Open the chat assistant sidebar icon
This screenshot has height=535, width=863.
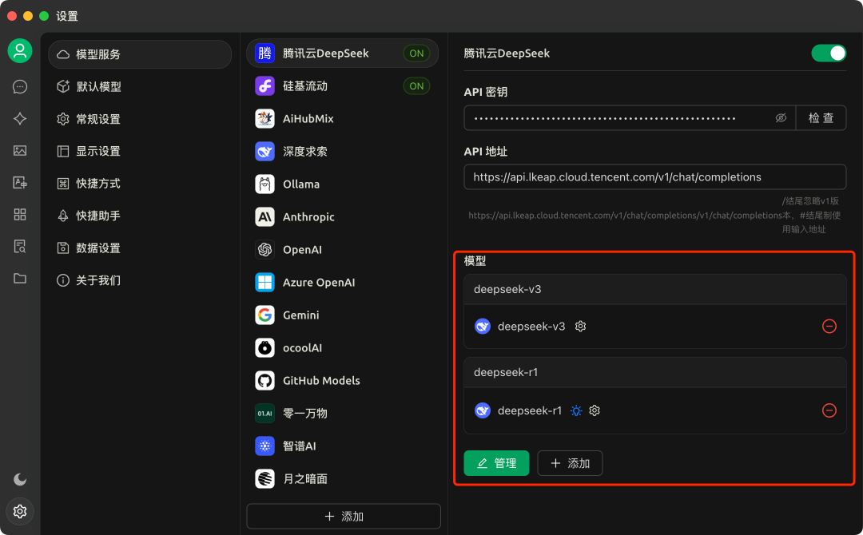pyautogui.click(x=20, y=87)
